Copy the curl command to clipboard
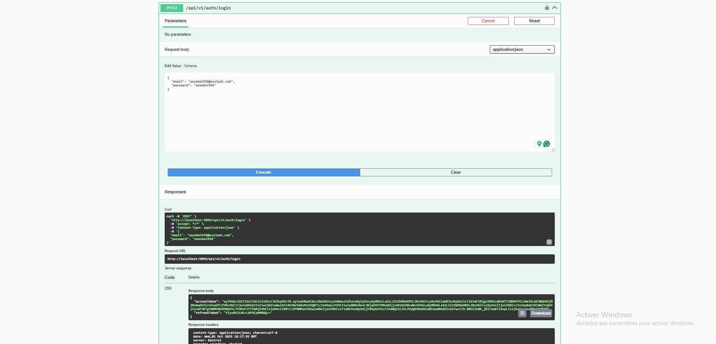716x344 pixels. click(x=549, y=242)
